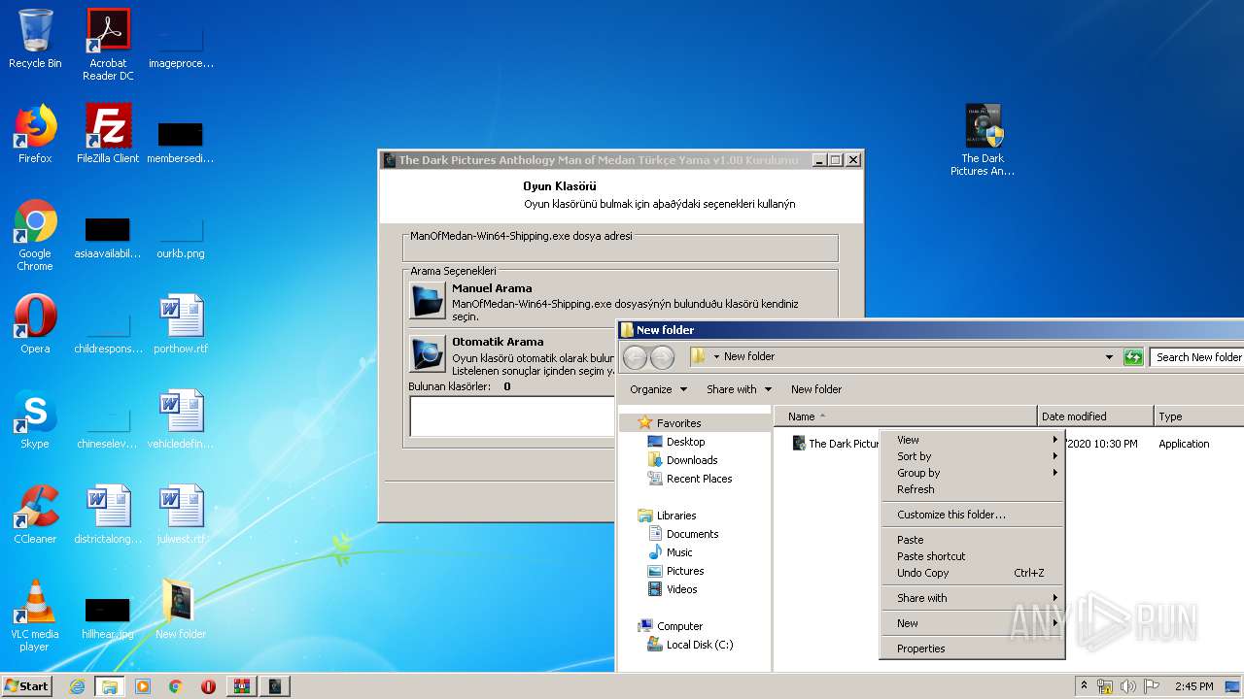Click the Otomatik Arama magnifier folder icon
Screen dimensions: 1244x699
[428, 354]
